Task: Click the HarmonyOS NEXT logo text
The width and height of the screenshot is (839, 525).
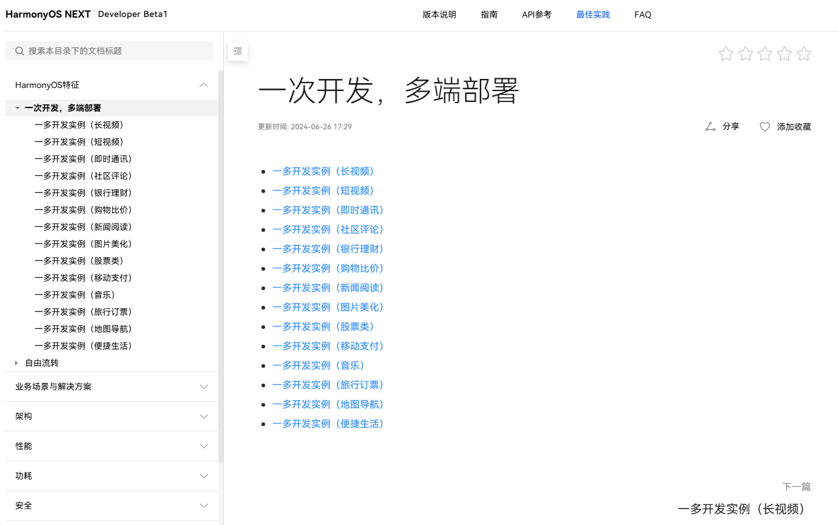Action: click(48, 14)
